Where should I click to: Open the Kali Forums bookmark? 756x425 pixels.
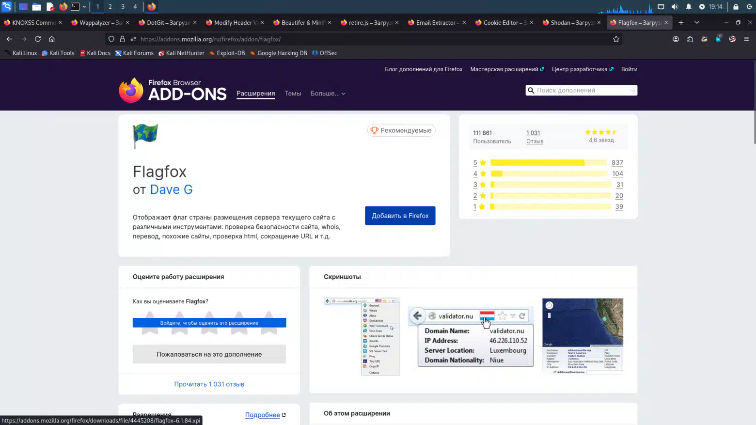point(134,53)
